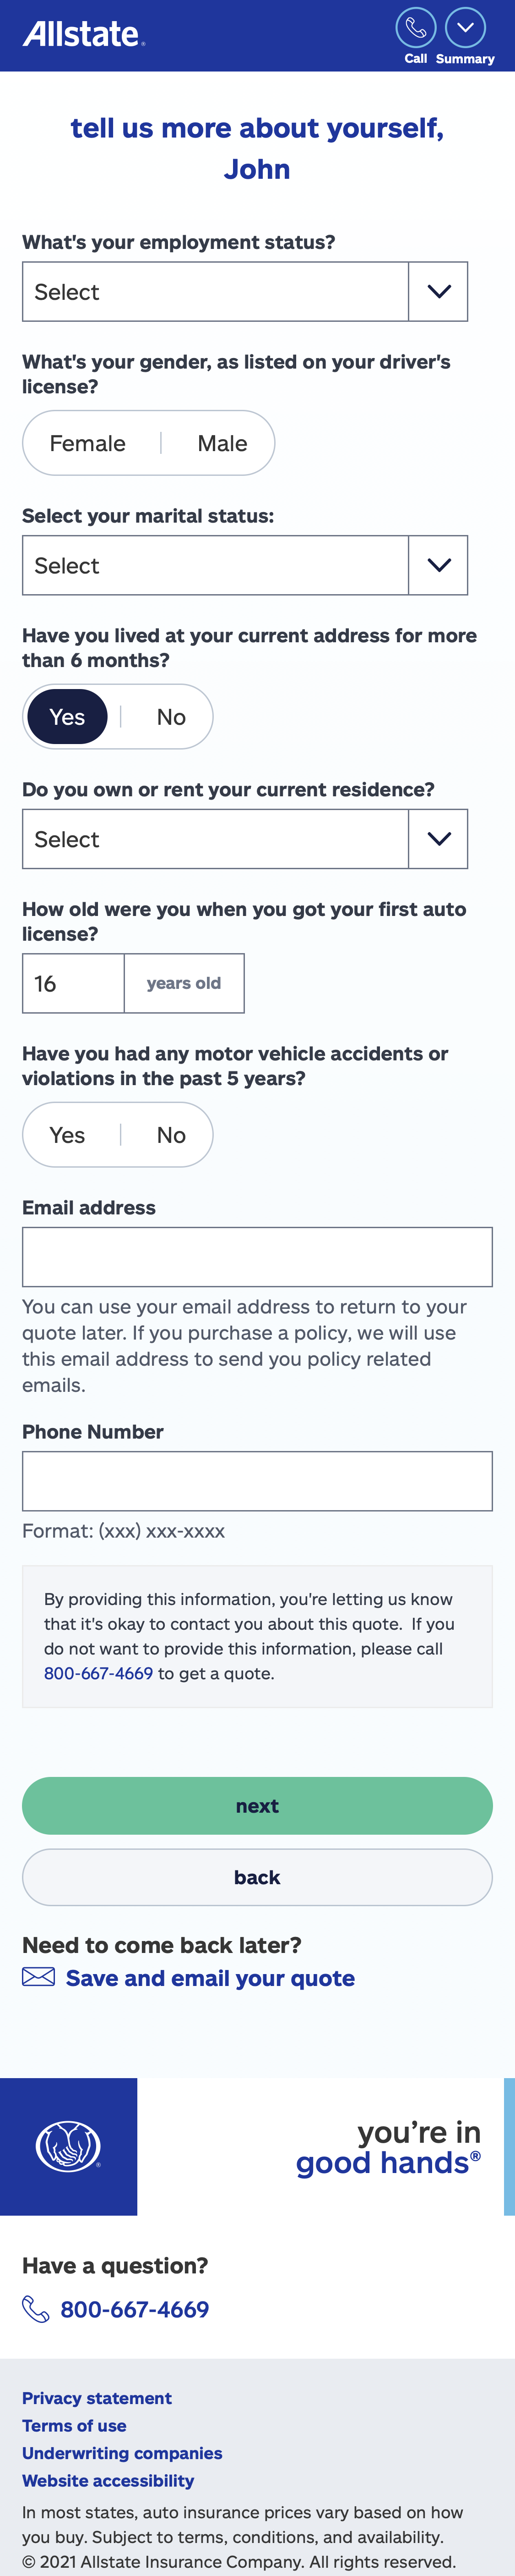Open the marital status dropdown
This screenshot has width=515, height=2576.
tap(244, 565)
